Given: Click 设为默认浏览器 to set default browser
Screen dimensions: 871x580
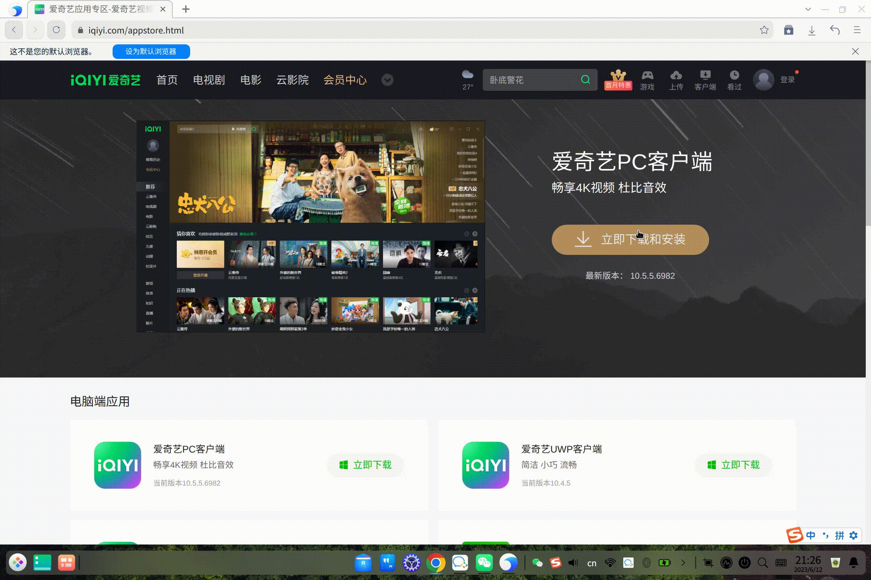Looking at the screenshot, I should [151, 52].
